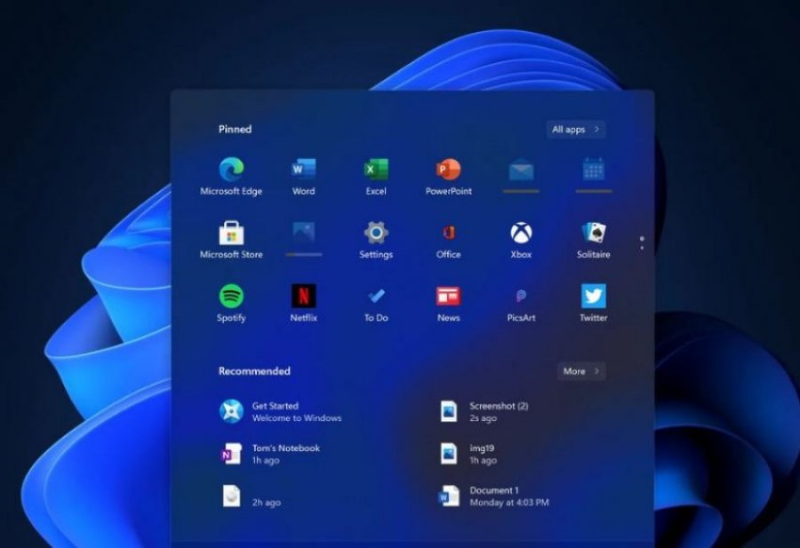Image resolution: width=800 pixels, height=548 pixels.
Task: Launch Word from pinned apps
Action: click(x=304, y=177)
